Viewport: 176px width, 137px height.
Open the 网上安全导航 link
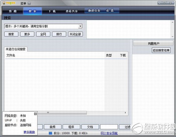(109, 133)
